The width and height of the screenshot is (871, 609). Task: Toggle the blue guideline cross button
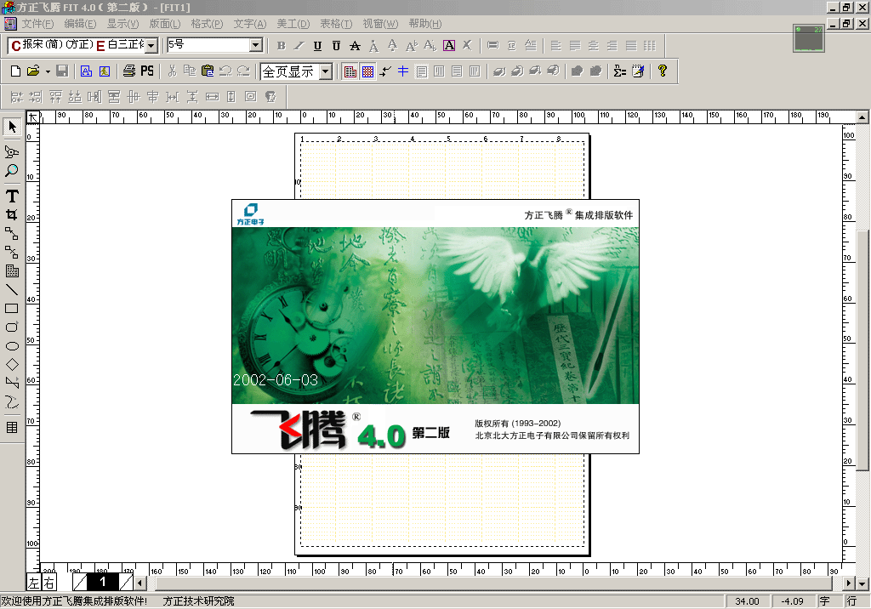(402, 71)
